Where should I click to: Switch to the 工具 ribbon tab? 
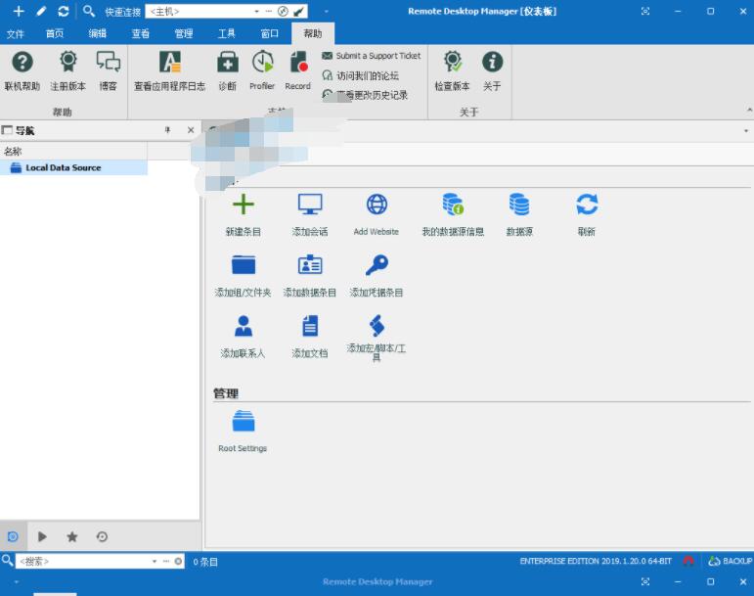pyautogui.click(x=227, y=33)
